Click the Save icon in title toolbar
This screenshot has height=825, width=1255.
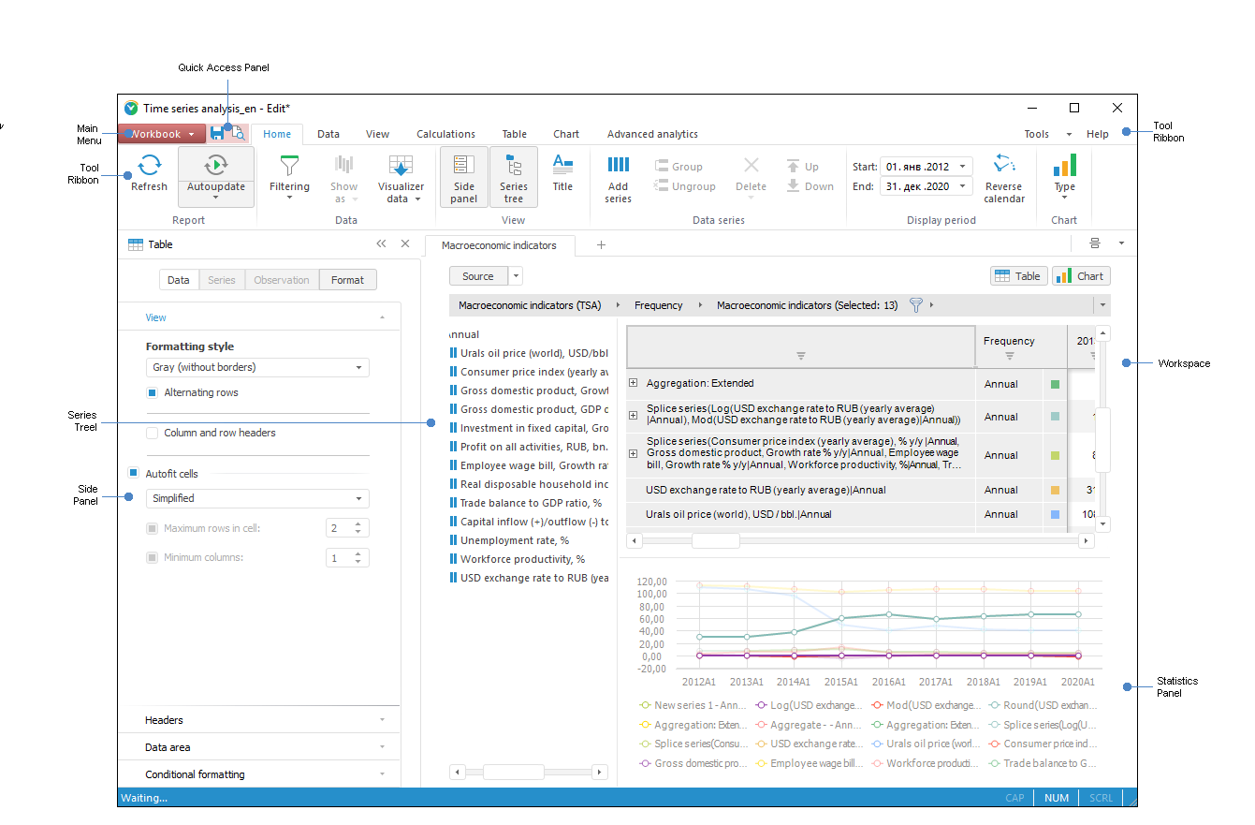217,134
